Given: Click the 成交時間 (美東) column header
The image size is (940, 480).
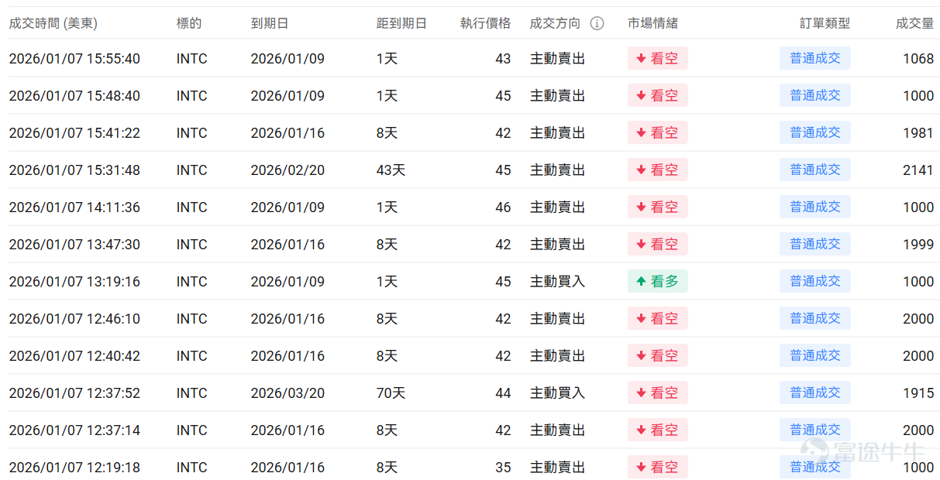Looking at the screenshot, I should (x=53, y=23).
